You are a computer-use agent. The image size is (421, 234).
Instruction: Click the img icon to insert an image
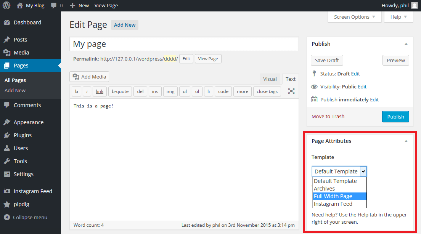(x=170, y=91)
